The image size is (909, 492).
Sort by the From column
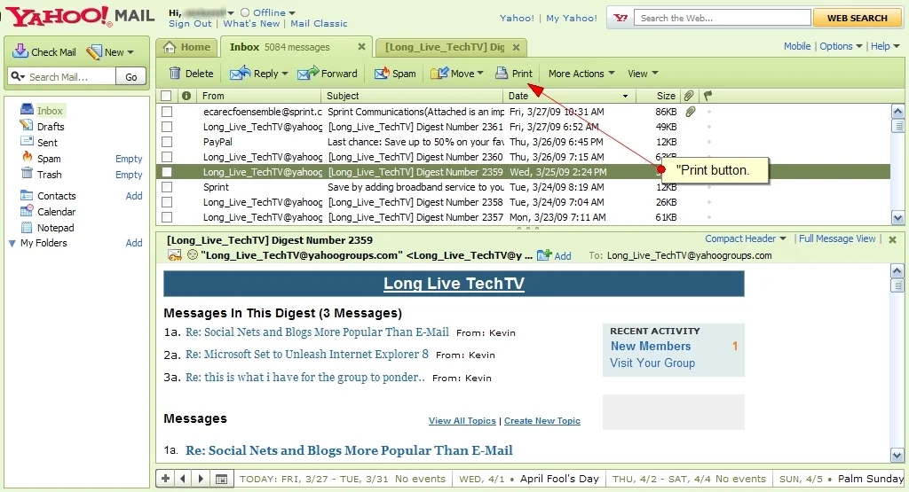258,96
